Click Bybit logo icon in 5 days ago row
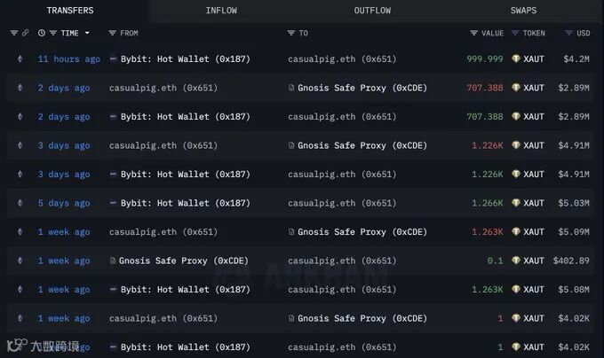This screenshot has height=358, width=604. coord(114,203)
